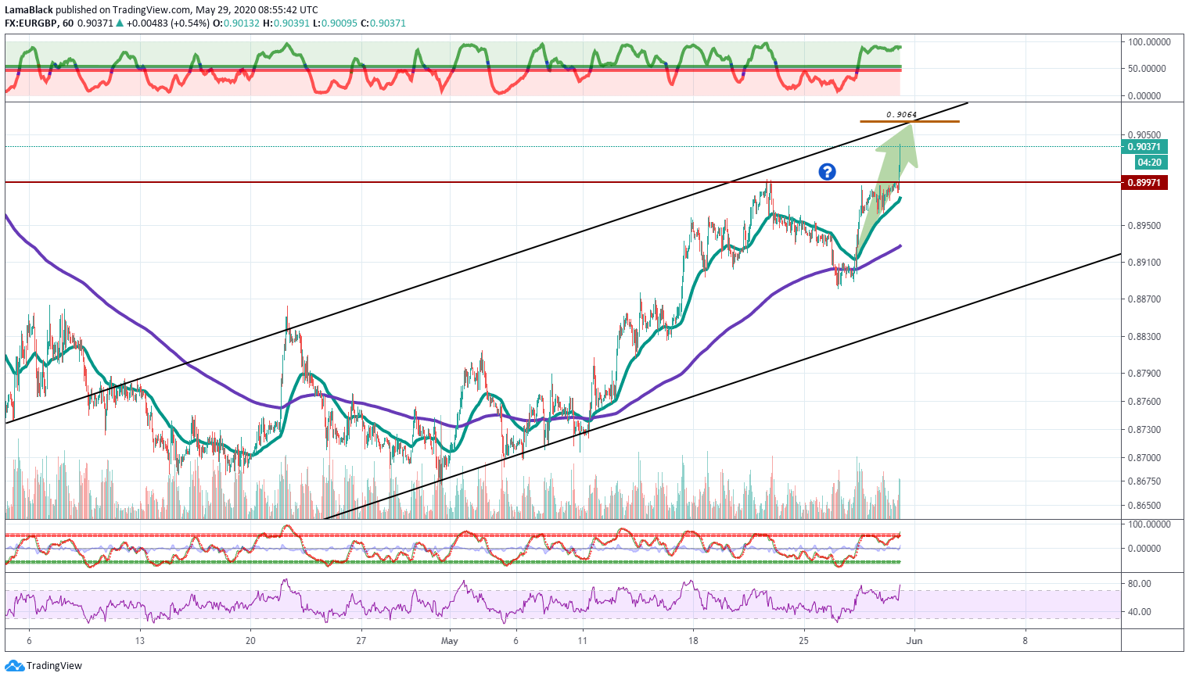The image size is (1189, 680).
Task: Click the RSI 80.00 scale label
Action: (1140, 584)
